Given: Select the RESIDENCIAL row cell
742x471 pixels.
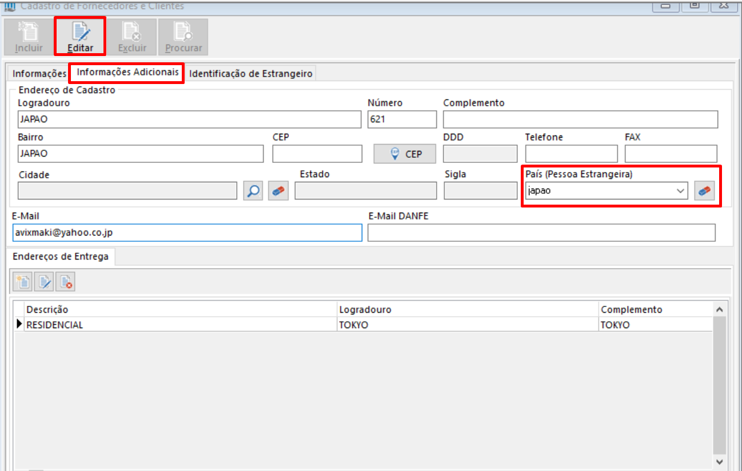Looking at the screenshot, I should [181, 325].
